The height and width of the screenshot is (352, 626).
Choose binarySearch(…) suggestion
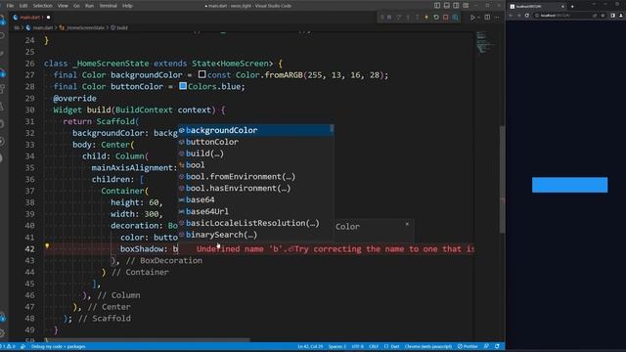(x=255, y=235)
